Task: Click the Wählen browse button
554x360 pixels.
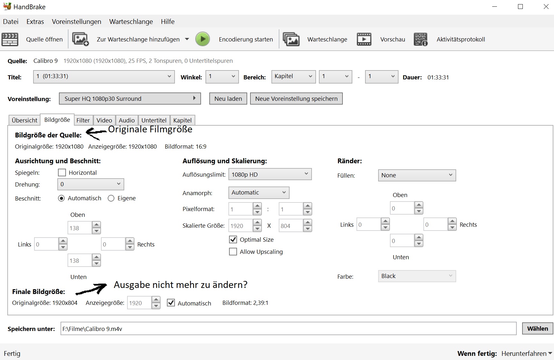Action: point(537,328)
